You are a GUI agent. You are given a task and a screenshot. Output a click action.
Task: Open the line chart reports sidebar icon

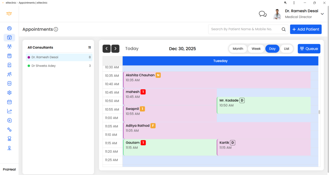click(x=9, y=111)
